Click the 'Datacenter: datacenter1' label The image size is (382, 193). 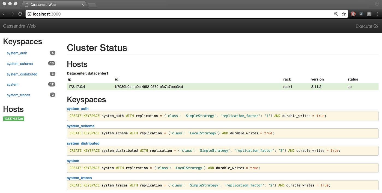coord(88,73)
